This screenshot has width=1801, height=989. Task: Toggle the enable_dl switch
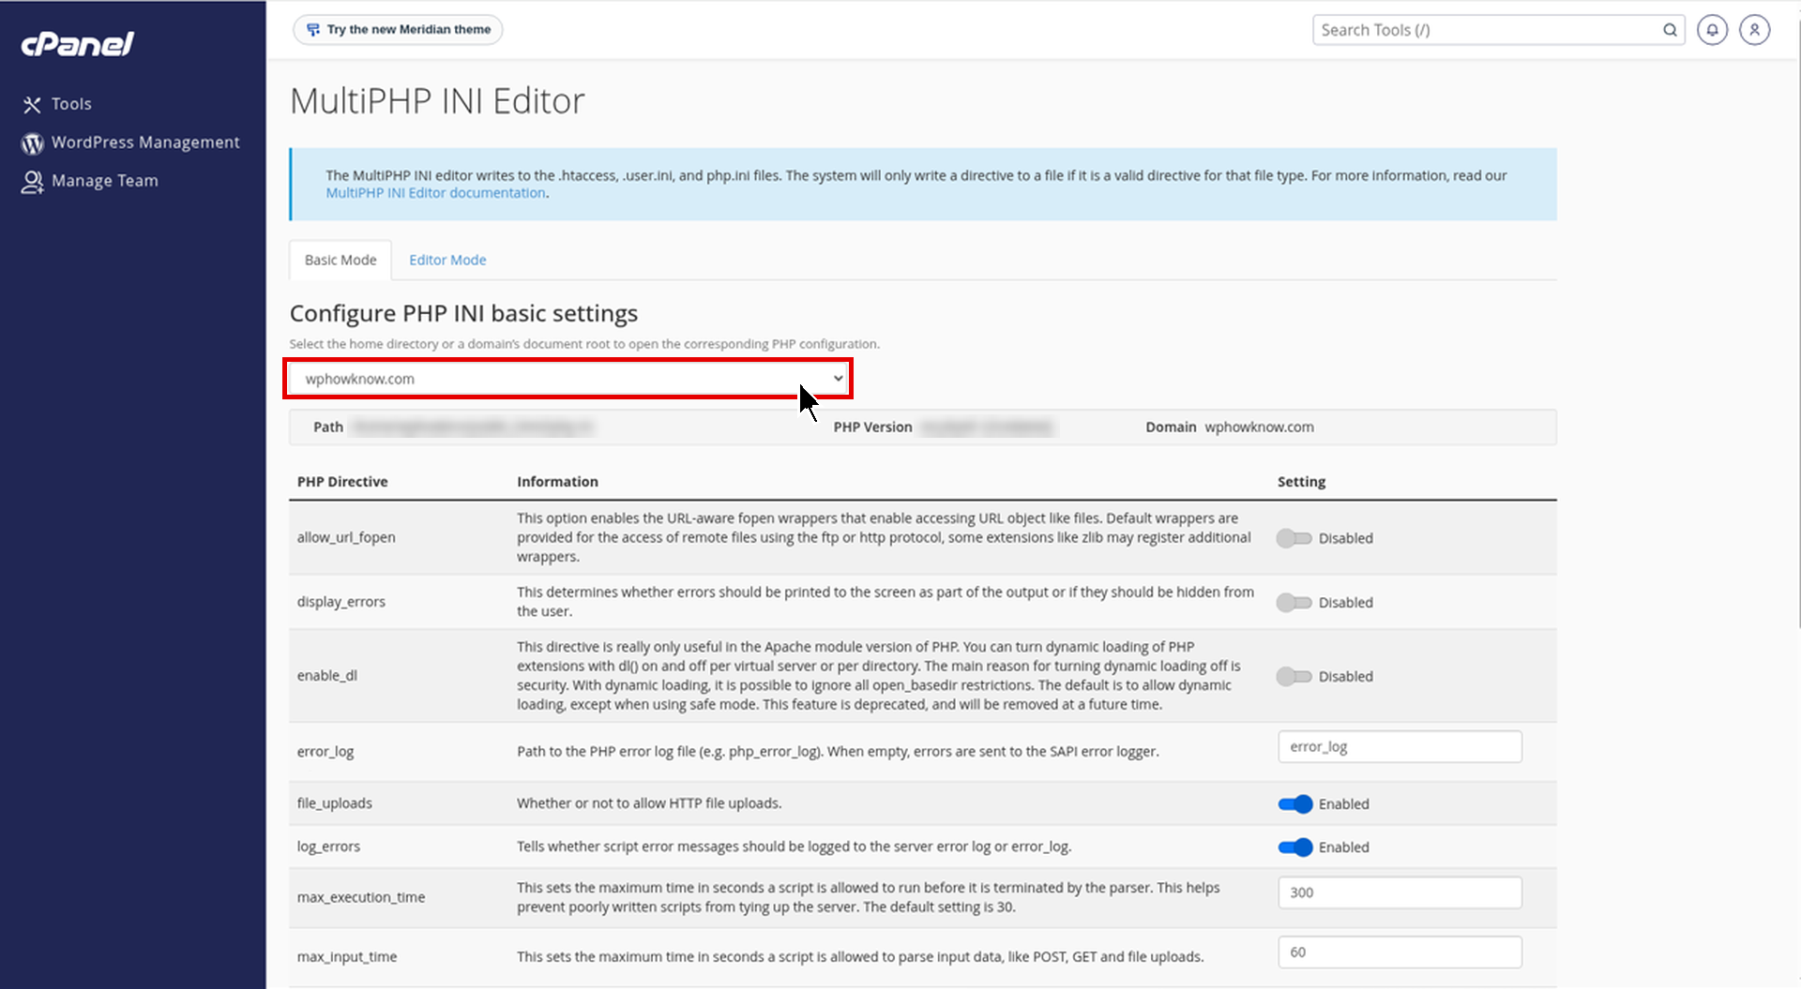(1294, 676)
